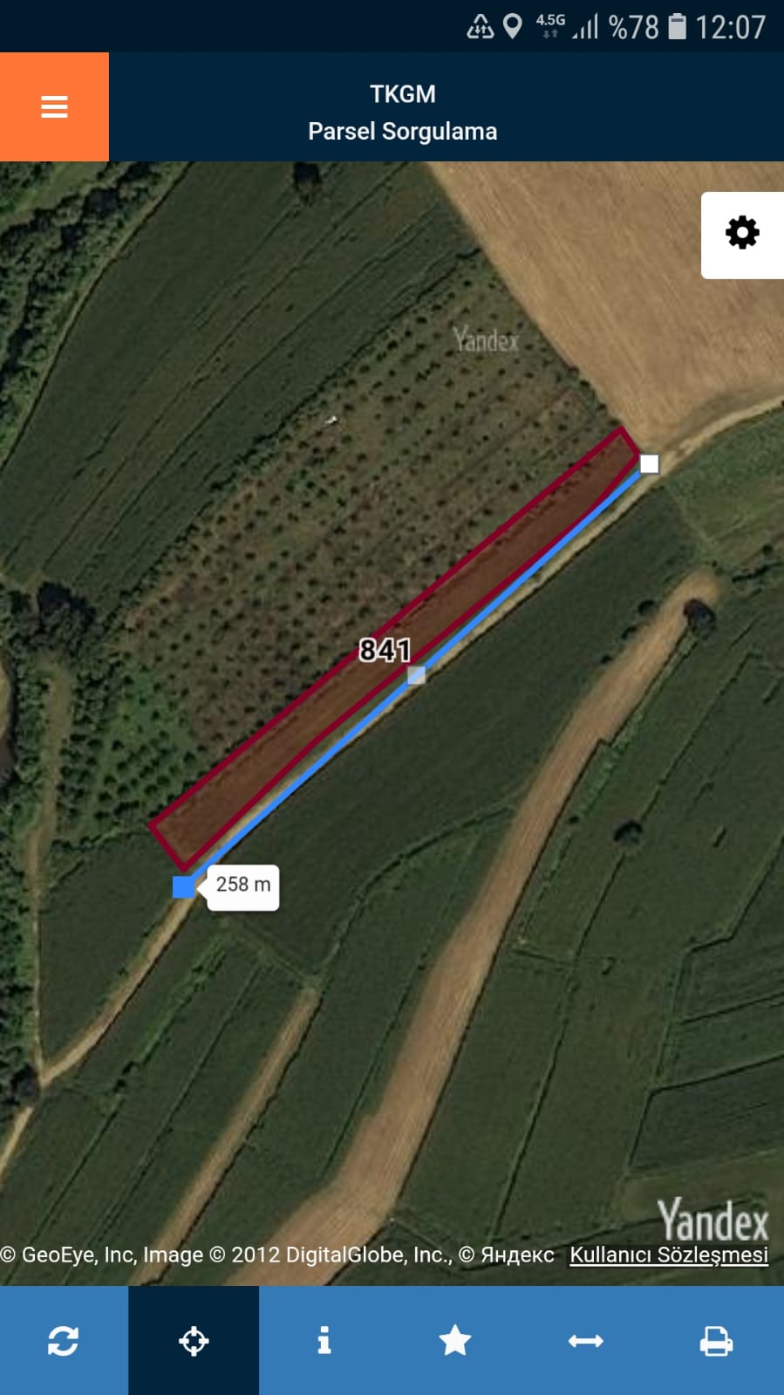Print map using the printer icon
The image size is (784, 1395).
(717, 1340)
